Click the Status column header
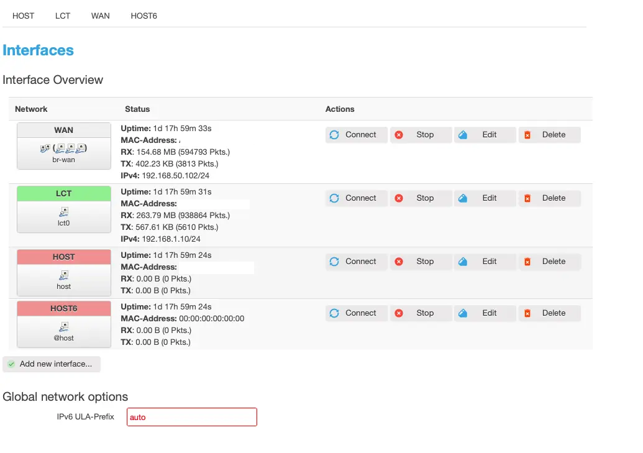643x453 pixels. click(137, 109)
